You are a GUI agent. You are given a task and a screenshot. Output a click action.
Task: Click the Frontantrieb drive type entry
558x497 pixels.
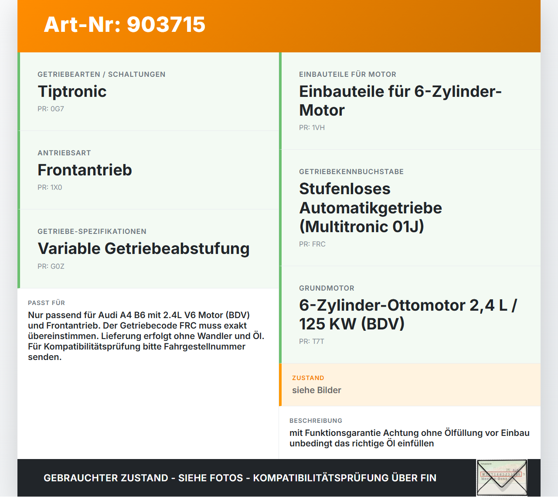pos(148,170)
